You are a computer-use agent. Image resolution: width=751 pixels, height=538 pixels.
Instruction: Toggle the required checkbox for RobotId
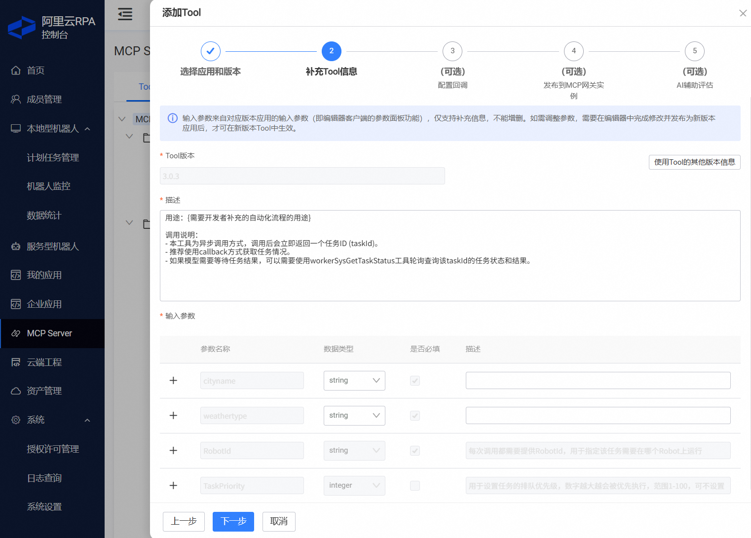415,451
